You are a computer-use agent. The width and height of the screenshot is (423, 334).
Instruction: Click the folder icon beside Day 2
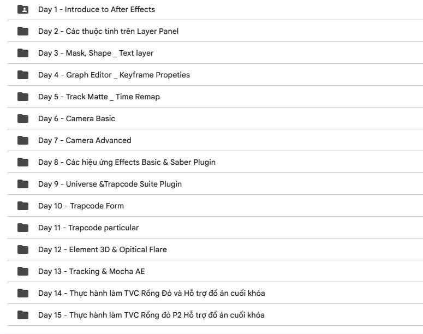23,31
